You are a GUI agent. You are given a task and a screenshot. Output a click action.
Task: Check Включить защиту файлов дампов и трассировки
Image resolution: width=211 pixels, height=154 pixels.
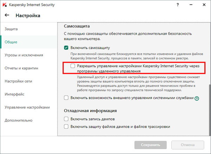point(66,127)
